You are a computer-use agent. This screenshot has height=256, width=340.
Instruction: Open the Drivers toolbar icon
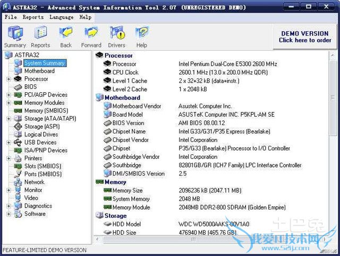click(x=117, y=37)
